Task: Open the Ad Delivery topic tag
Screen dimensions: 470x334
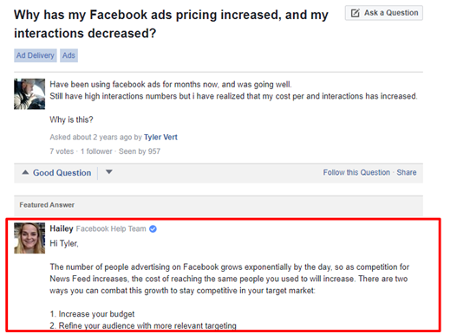Action: 36,55
